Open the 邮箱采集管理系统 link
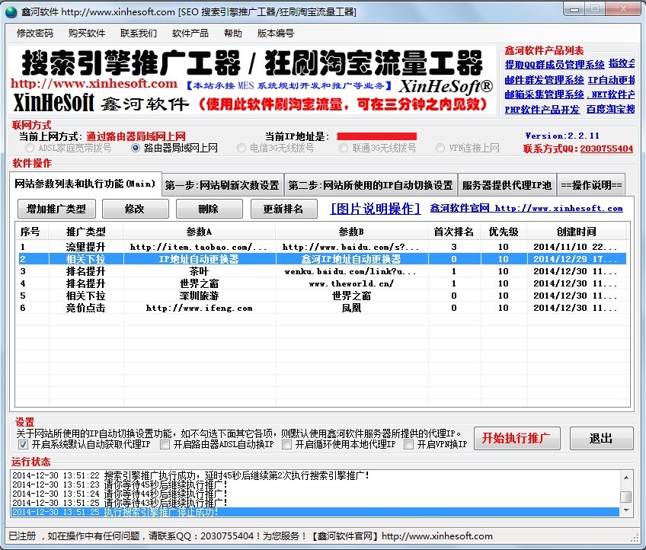Screen dimensions: 646x550 (544, 94)
